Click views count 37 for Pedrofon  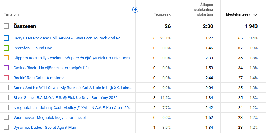(240, 48)
